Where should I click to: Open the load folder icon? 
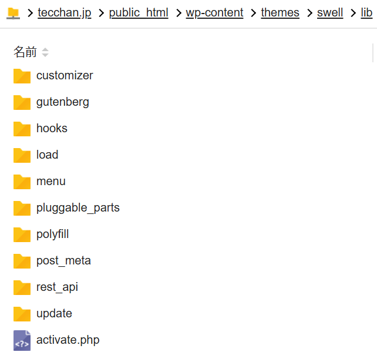pyautogui.click(x=22, y=155)
